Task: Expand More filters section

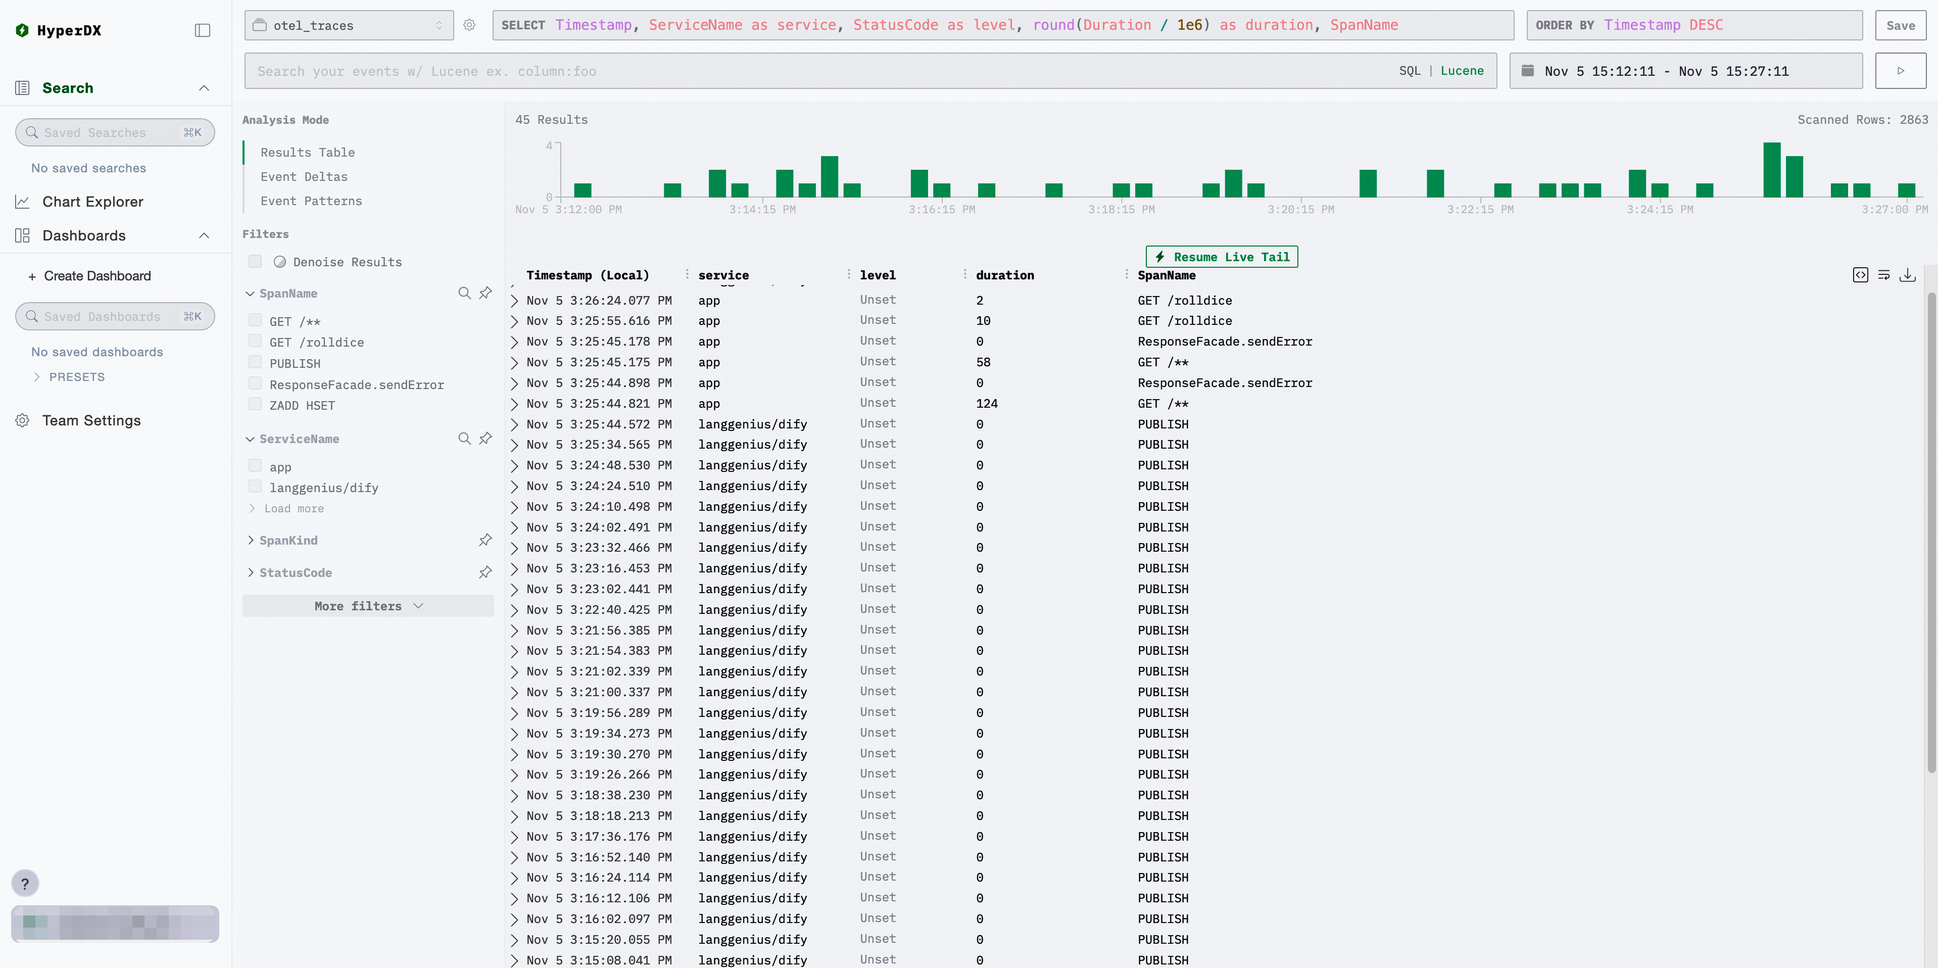Action: coord(368,605)
